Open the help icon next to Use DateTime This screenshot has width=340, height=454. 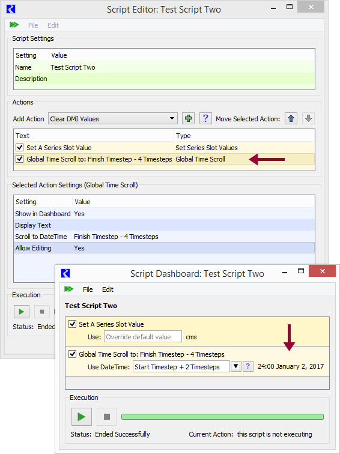click(248, 366)
